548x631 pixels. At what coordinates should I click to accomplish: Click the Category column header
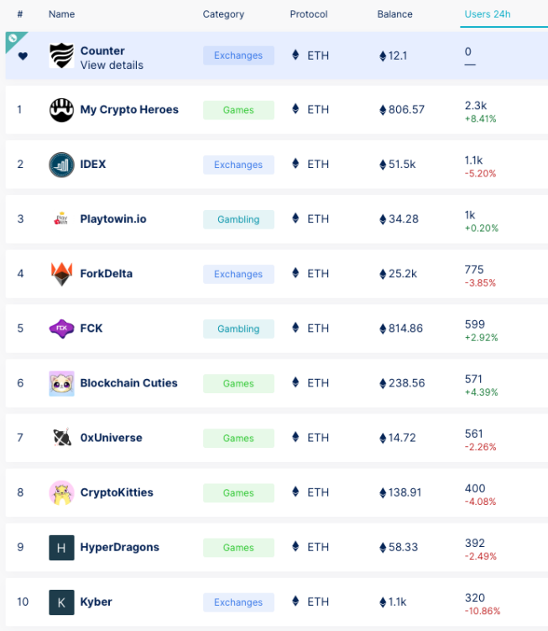tap(223, 14)
